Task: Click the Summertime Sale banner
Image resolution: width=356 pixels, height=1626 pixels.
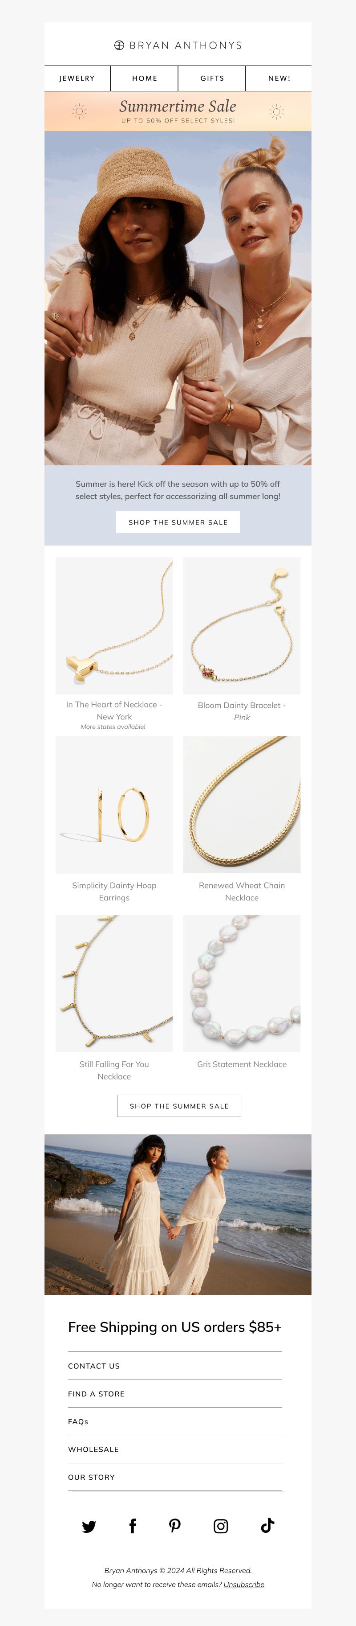Action: [x=178, y=111]
